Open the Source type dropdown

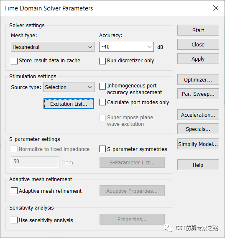tap(69, 87)
